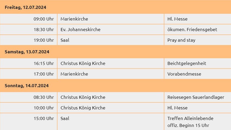
Task: Select the 16:15 Uhr time cell
Action: 43,63
